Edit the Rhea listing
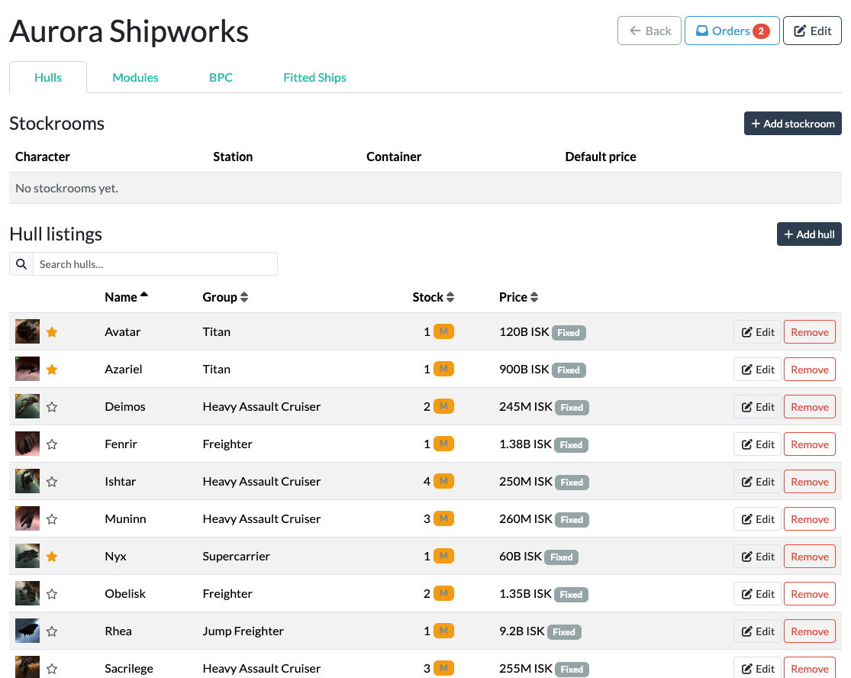Viewport: 851px width, 678px height. (x=757, y=632)
